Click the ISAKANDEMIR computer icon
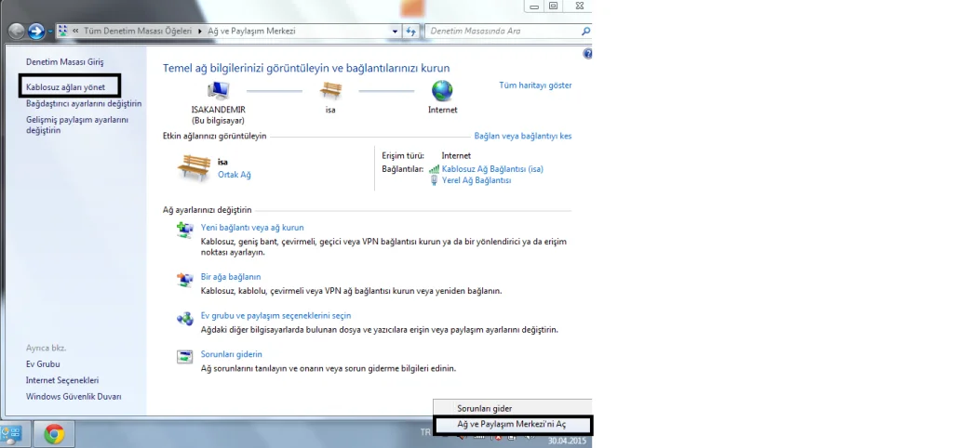953x448 pixels. (217, 90)
